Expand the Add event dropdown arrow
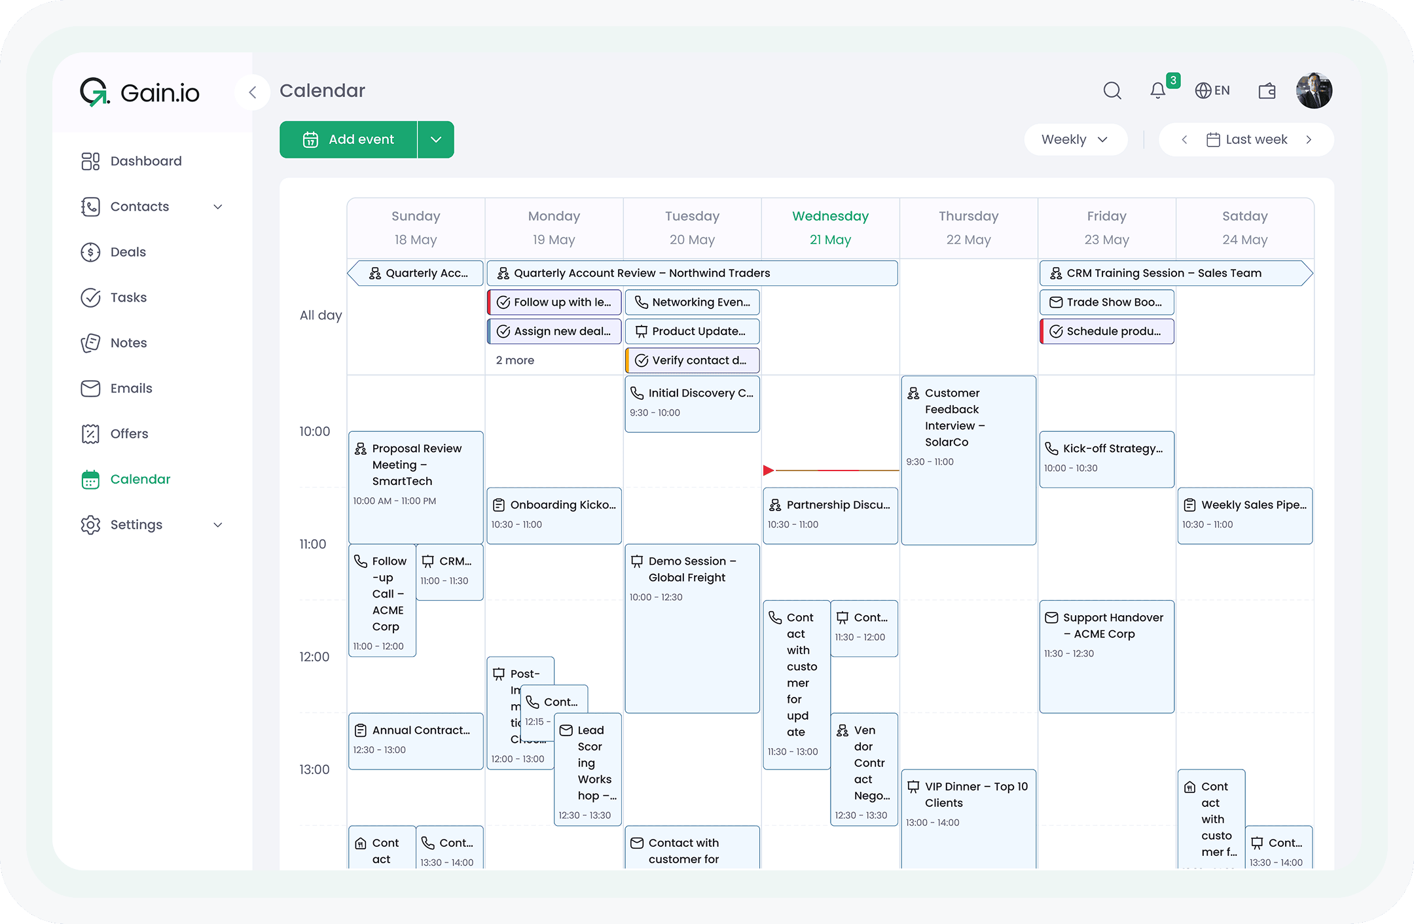This screenshot has height=924, width=1414. (436, 139)
